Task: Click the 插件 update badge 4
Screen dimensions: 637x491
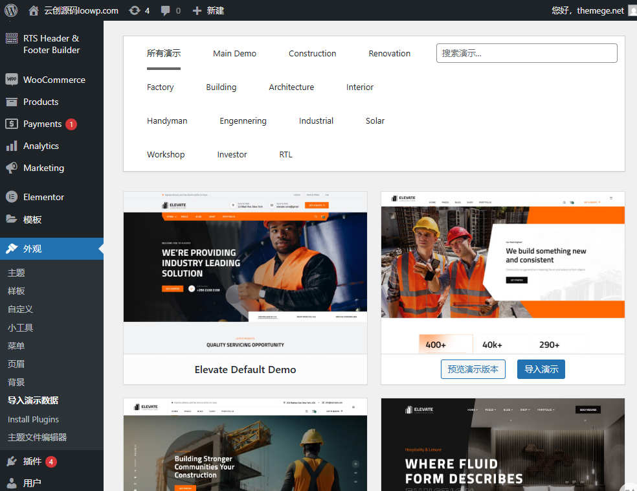Action: tap(50, 462)
